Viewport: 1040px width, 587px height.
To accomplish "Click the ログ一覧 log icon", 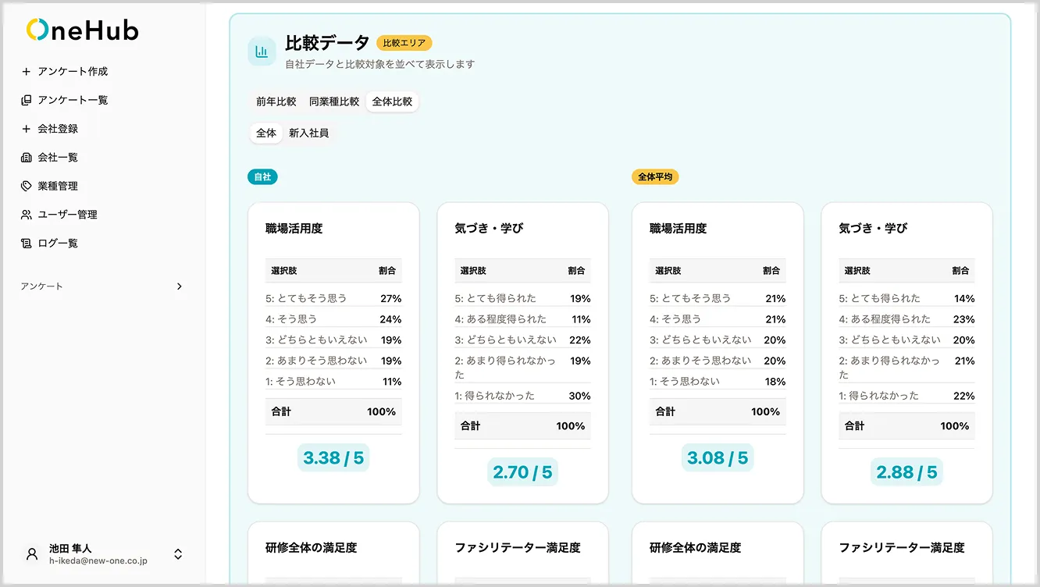I will coord(27,243).
